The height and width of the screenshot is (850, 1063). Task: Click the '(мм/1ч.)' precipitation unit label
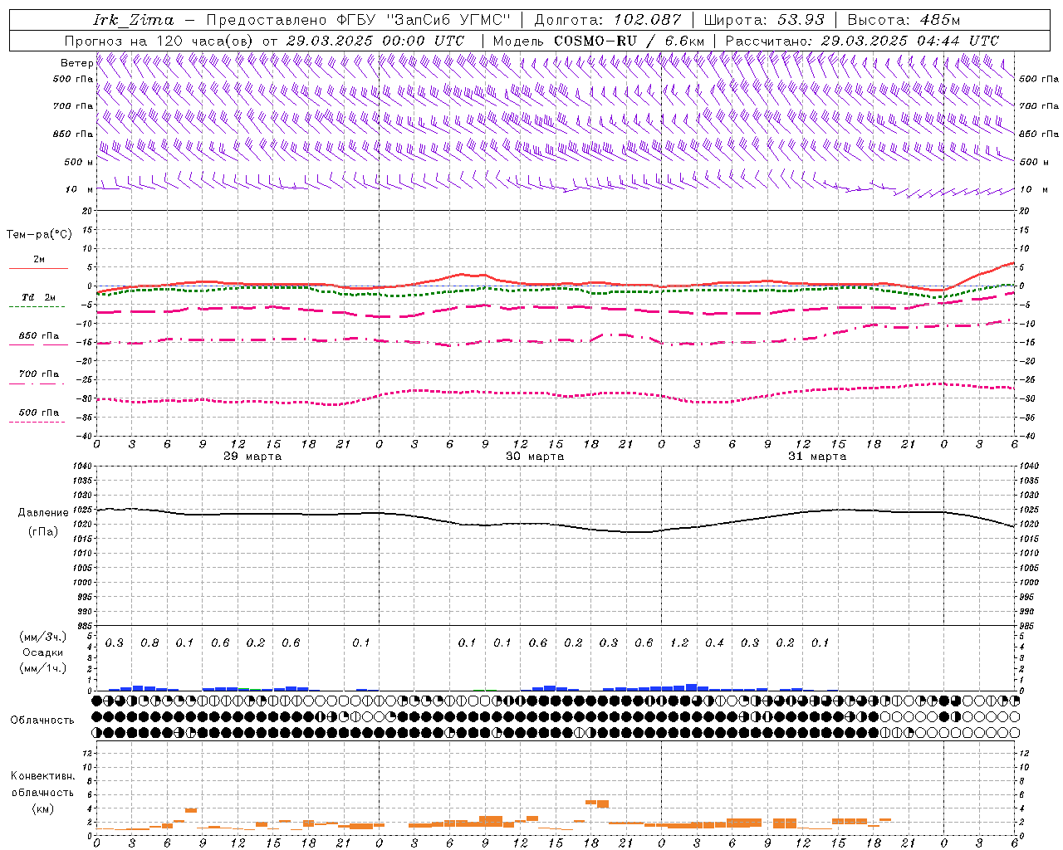coord(43,668)
